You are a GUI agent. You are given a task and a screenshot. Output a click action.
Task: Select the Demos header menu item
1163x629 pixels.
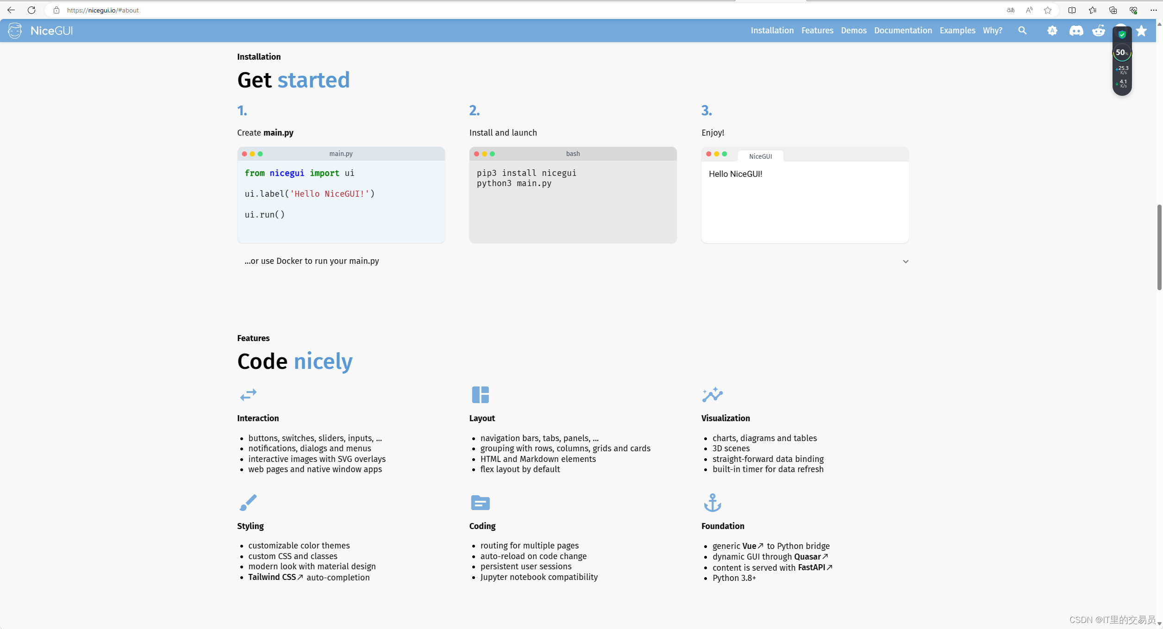[853, 31]
